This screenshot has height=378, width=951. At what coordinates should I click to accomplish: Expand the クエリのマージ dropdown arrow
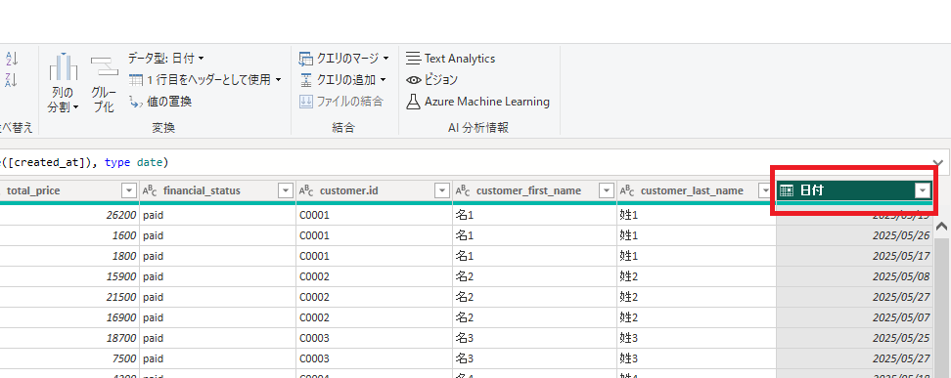[x=385, y=59]
